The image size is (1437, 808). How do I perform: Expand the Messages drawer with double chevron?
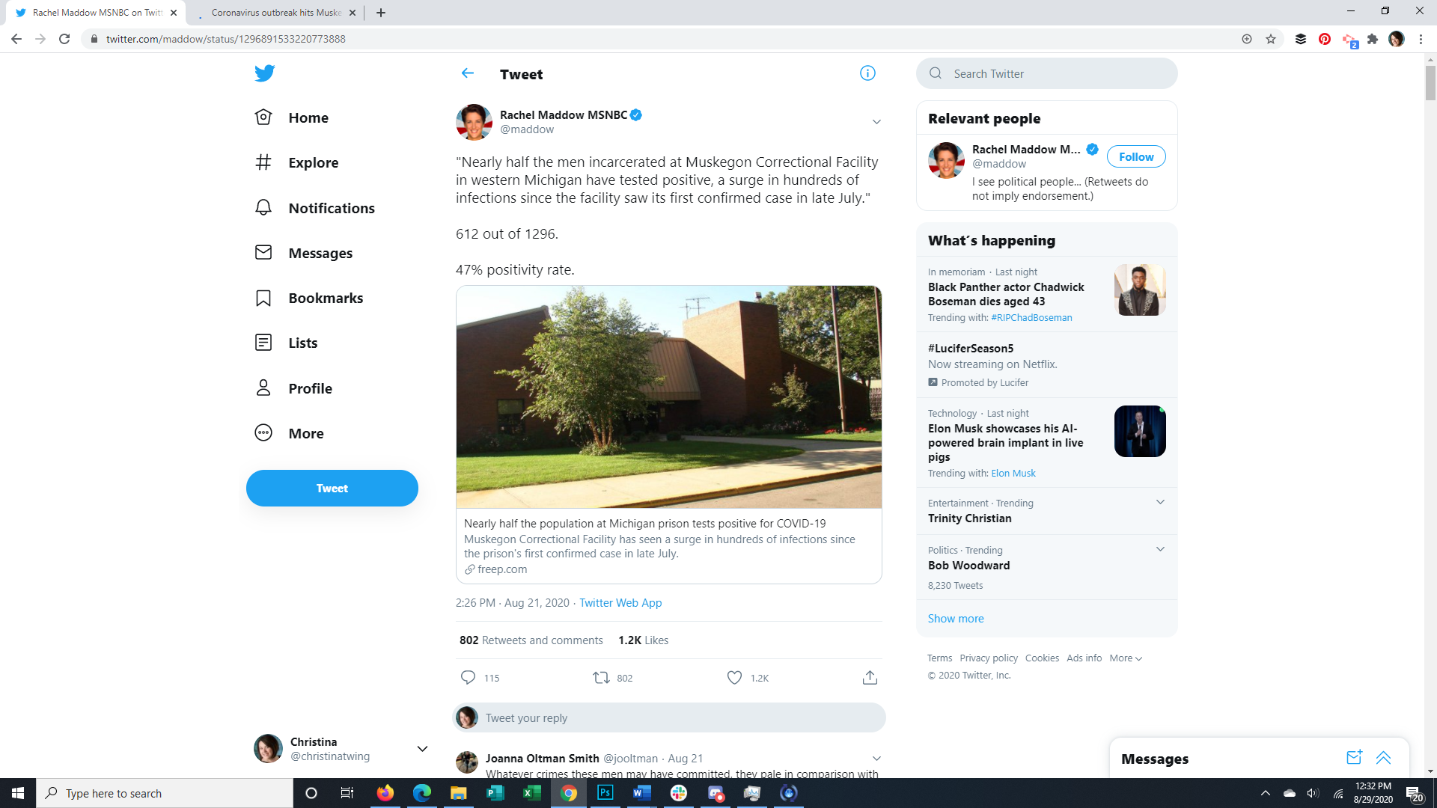(x=1383, y=758)
